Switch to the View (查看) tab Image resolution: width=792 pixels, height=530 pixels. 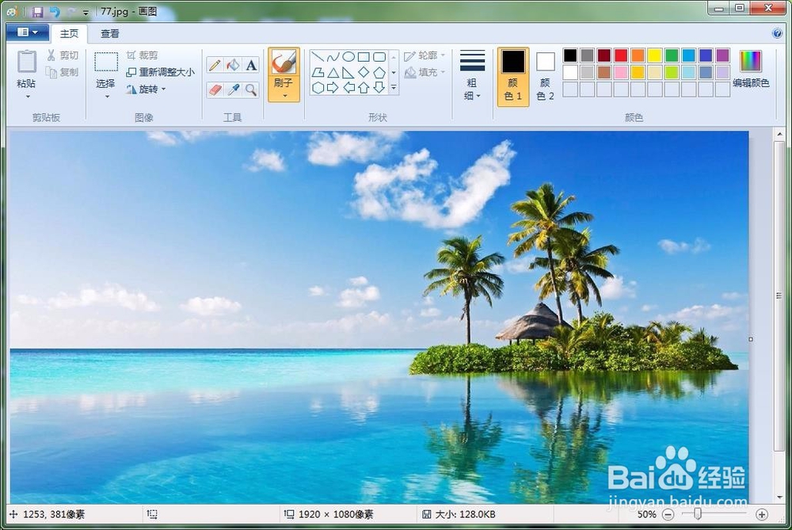click(x=109, y=33)
